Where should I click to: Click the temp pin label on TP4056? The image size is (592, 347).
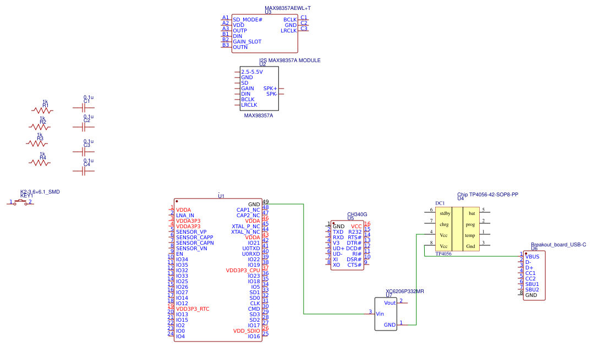[x=470, y=235]
